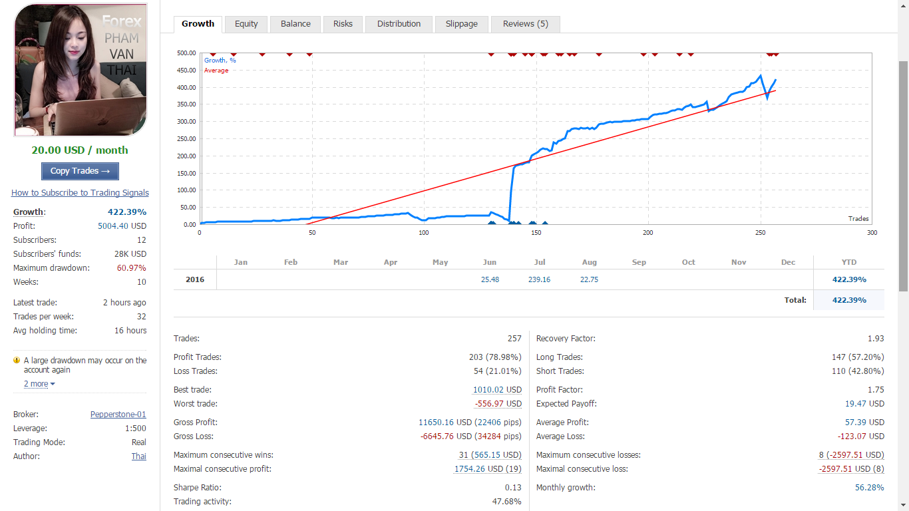Viewport: 909px width, 511px height.
Task: Switch to the Growth tab
Action: (198, 23)
